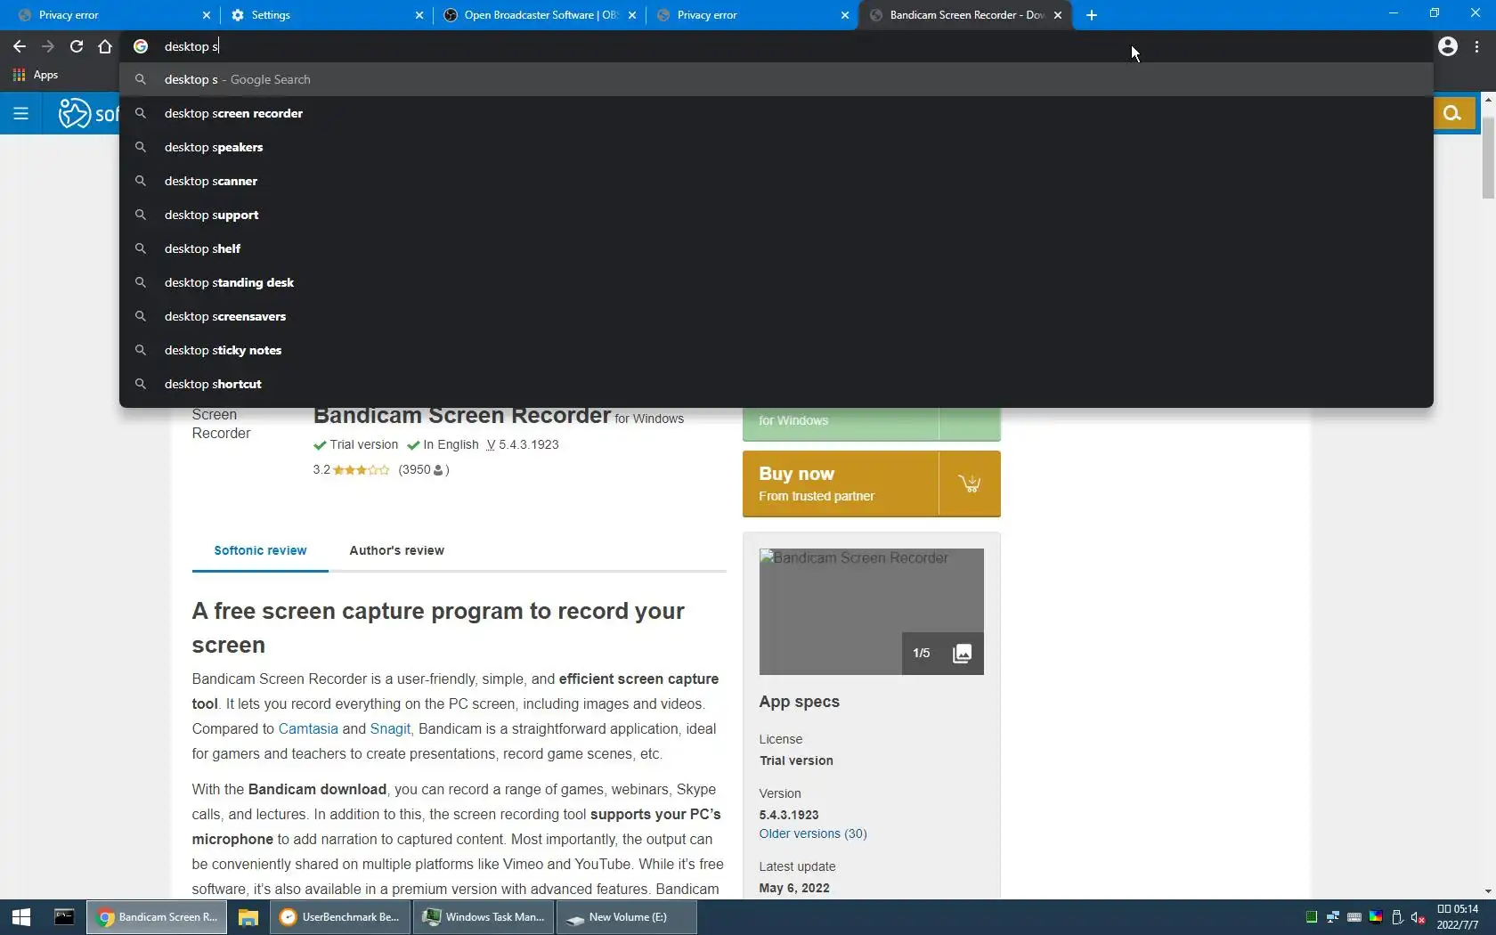Open New Volume (E:) taskbar window
The height and width of the screenshot is (935, 1496).
pos(627,917)
